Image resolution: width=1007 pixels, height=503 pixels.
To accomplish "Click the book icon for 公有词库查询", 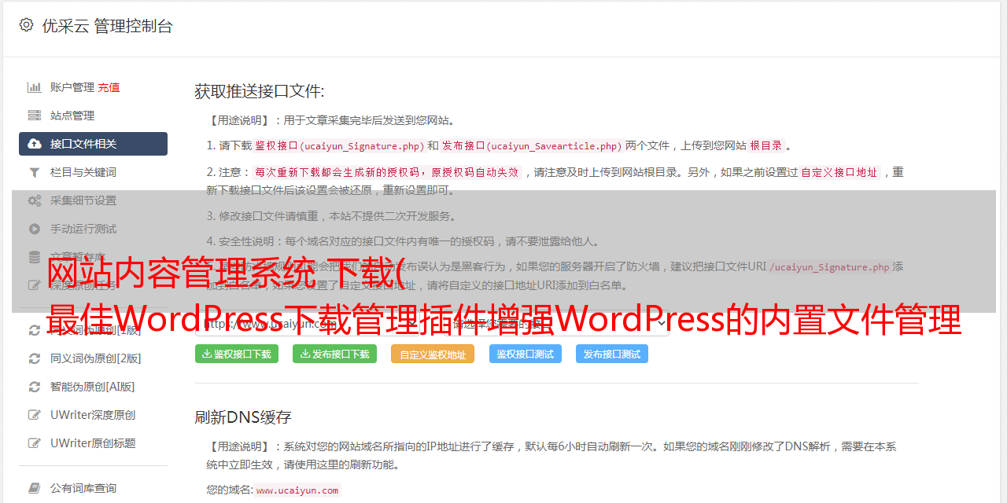I will (x=35, y=488).
